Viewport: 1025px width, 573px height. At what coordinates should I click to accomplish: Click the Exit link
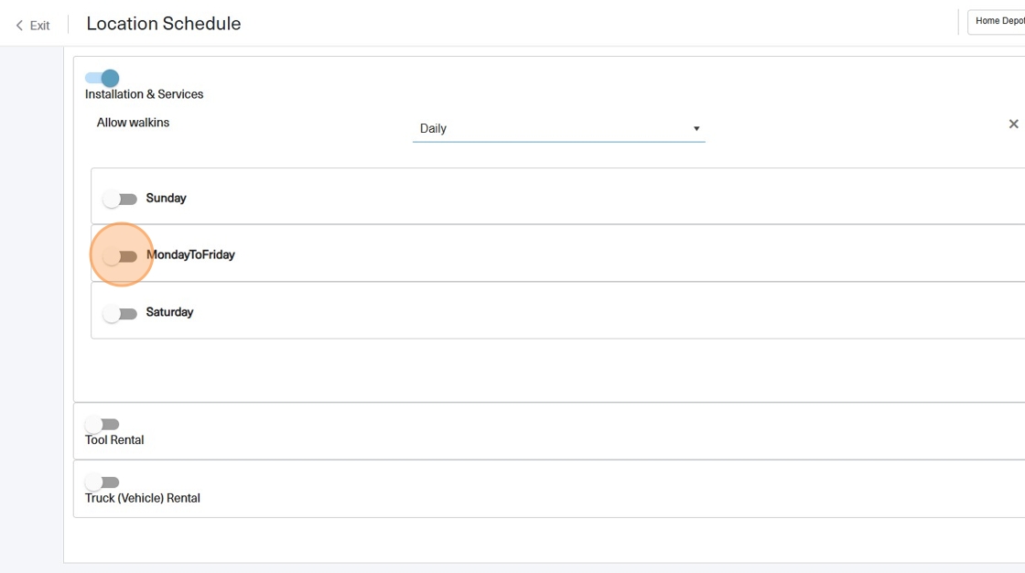click(39, 26)
